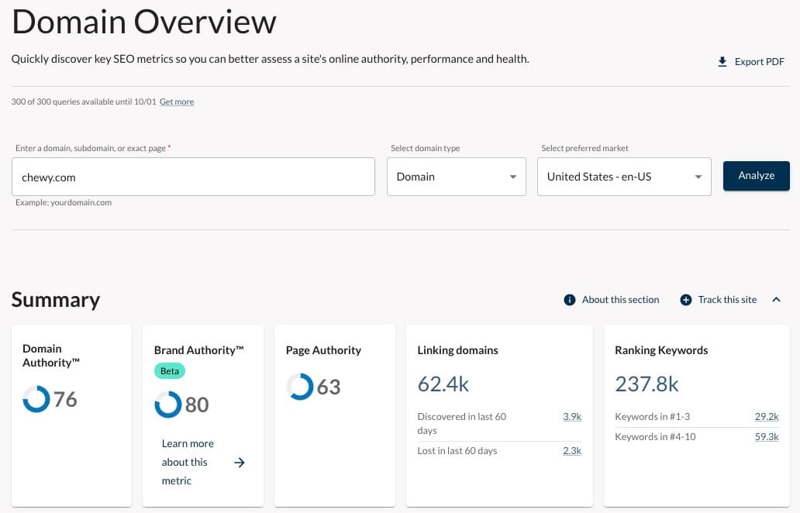Click the Export PDF download icon
The width and height of the screenshot is (800, 513).
tap(722, 61)
